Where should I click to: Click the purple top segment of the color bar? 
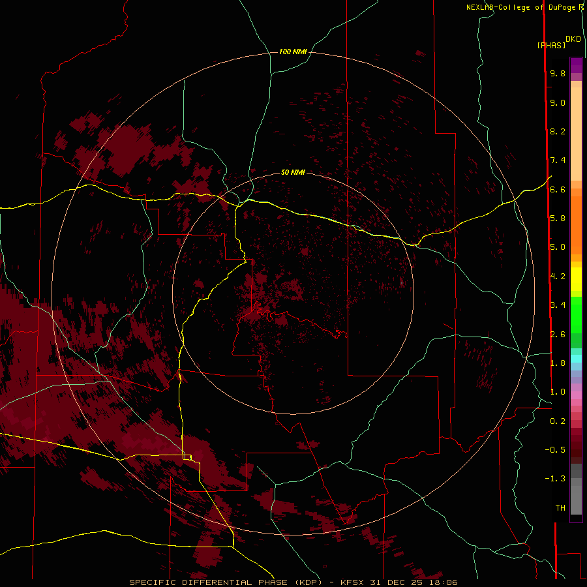[576, 65]
